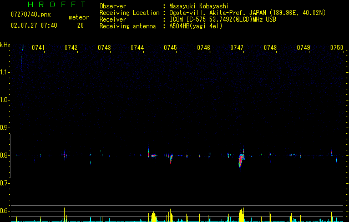The width and height of the screenshot is (349, 222).
Task: Click the 0741 time marker
Action: (x=38, y=48)
